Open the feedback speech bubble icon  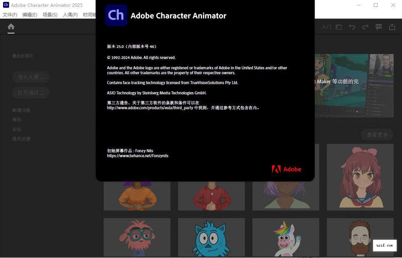pos(378,27)
